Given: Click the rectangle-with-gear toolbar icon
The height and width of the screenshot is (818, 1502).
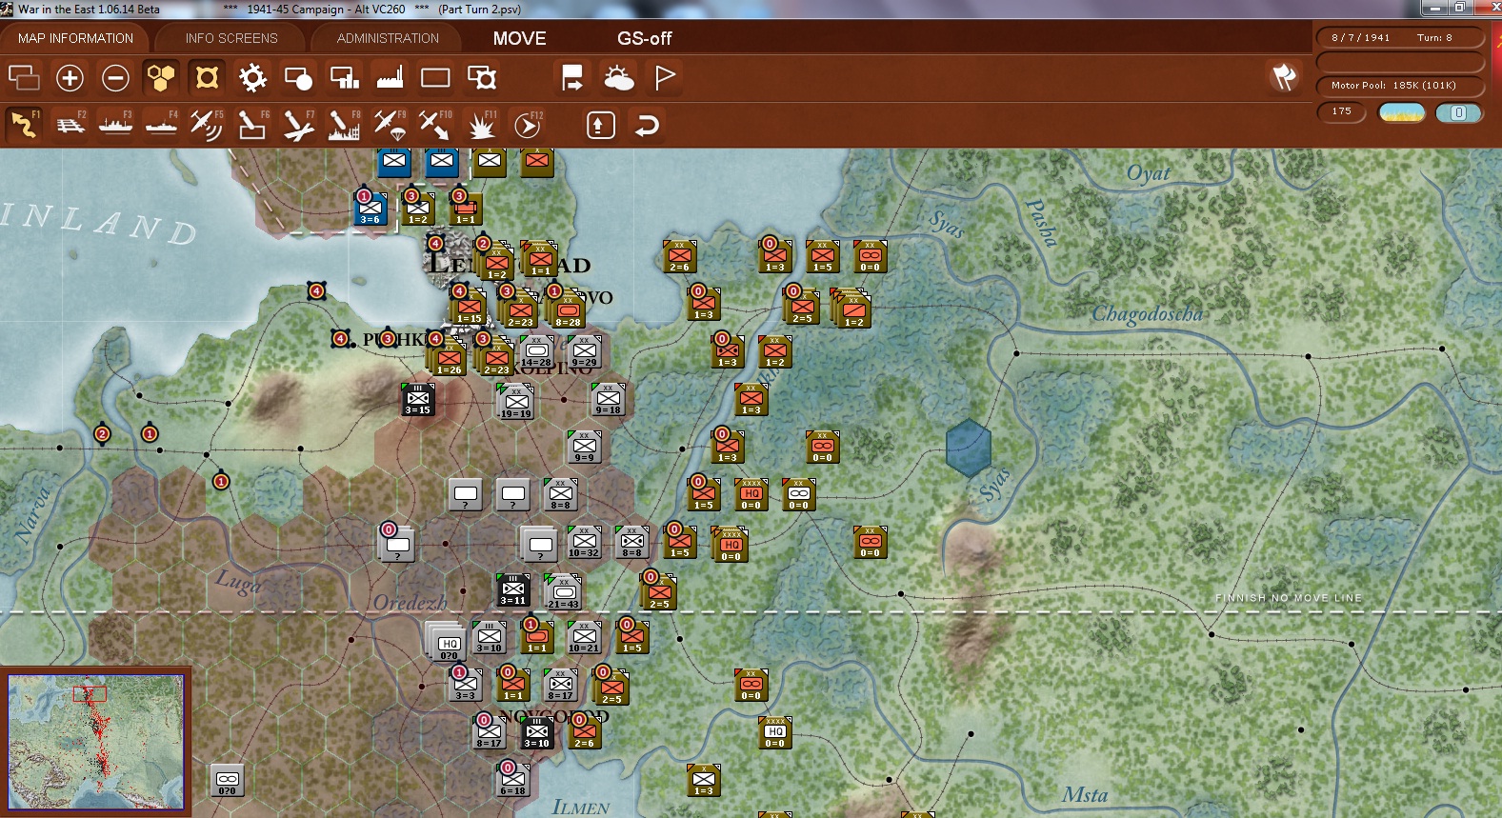Looking at the screenshot, I should [x=481, y=77].
